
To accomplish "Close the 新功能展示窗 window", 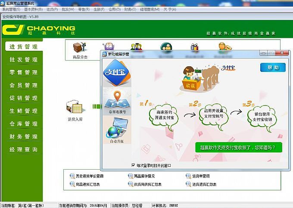I will (x=282, y=53).
